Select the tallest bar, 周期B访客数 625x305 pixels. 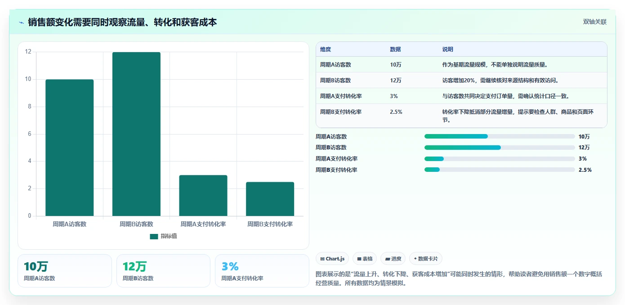point(136,134)
